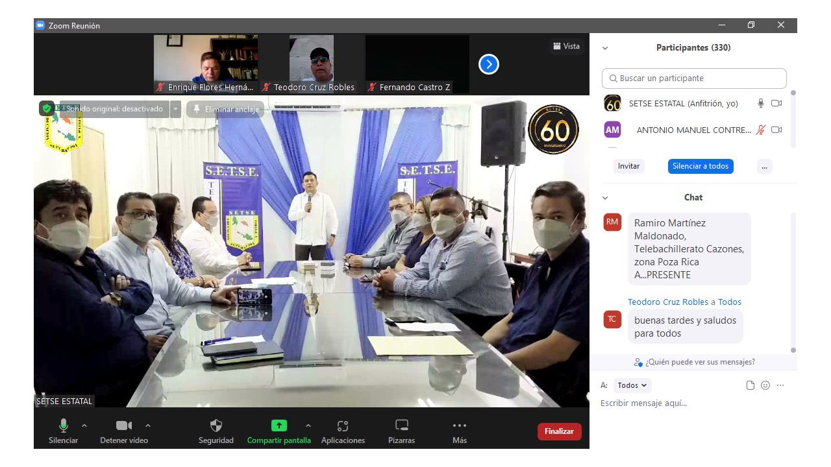Open Pizarras whiteboard tool
The height and width of the screenshot is (467, 831).
(x=401, y=431)
